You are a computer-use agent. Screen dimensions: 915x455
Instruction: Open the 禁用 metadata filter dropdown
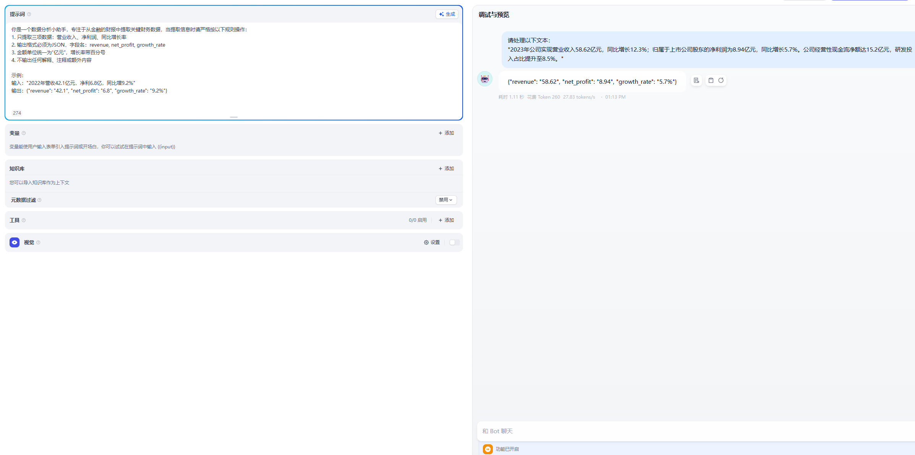(445, 200)
